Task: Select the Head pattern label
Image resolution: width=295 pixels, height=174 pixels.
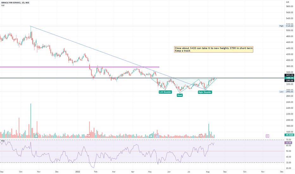Action: click(180, 95)
